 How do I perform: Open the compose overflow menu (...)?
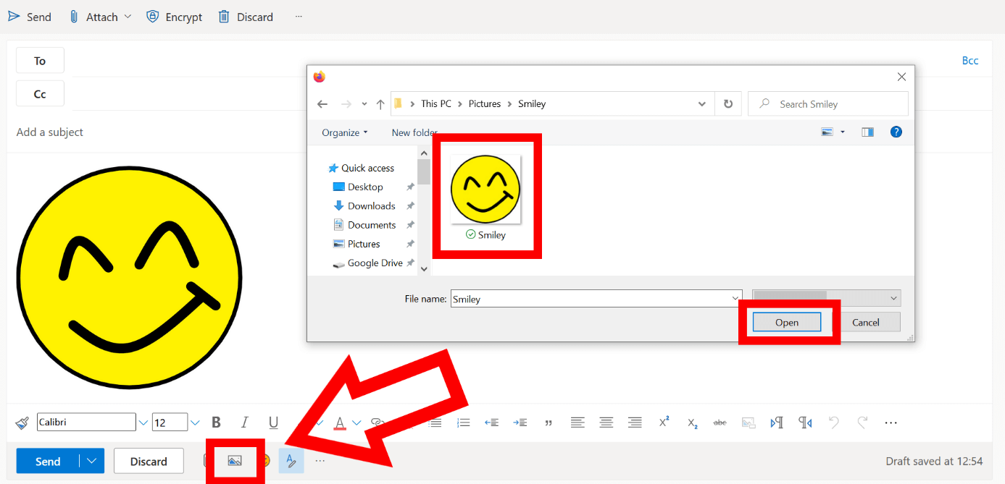320,460
